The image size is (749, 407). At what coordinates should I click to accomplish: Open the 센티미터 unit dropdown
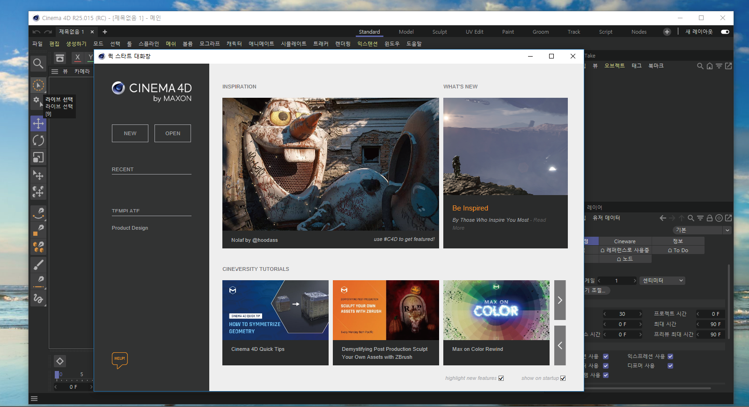663,281
